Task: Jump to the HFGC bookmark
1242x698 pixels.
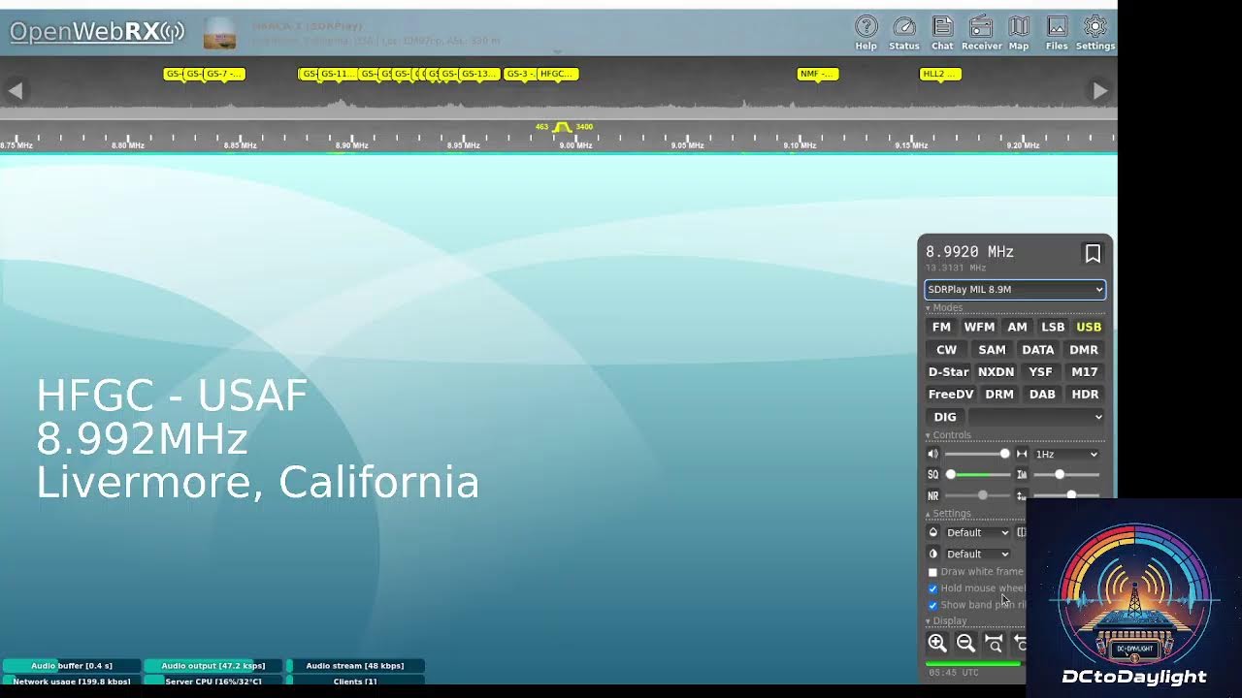Action: point(557,74)
